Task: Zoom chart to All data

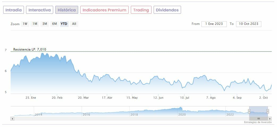Action: 74,24
